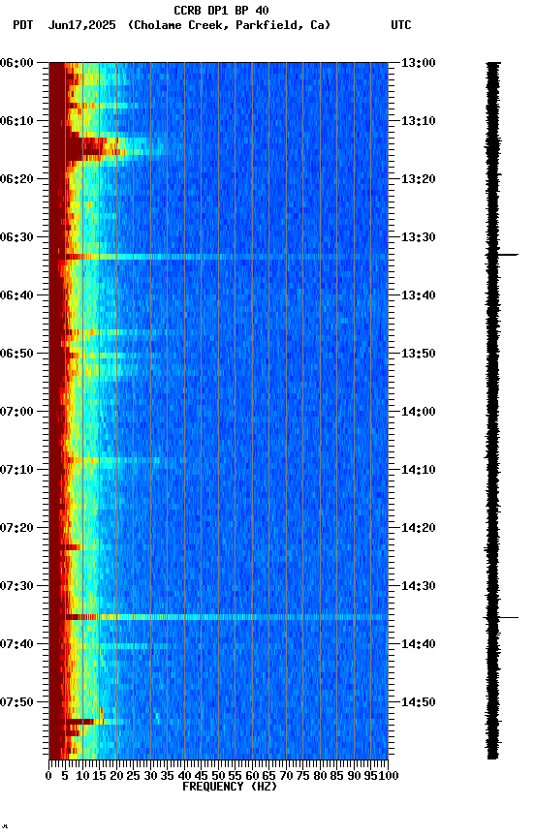Click the 07:30 PDT time label

click(x=16, y=586)
